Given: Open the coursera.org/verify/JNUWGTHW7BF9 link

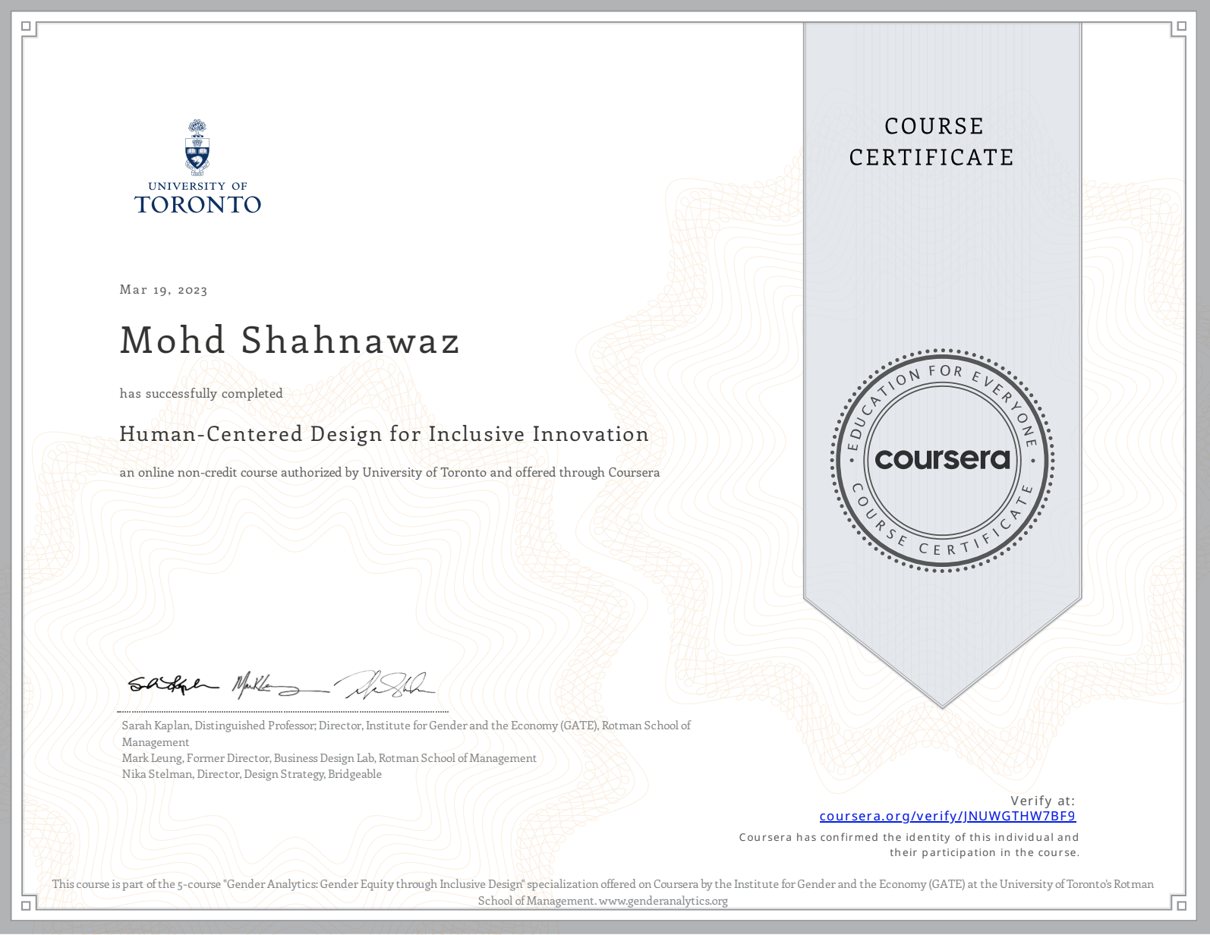Looking at the screenshot, I should 947,816.
